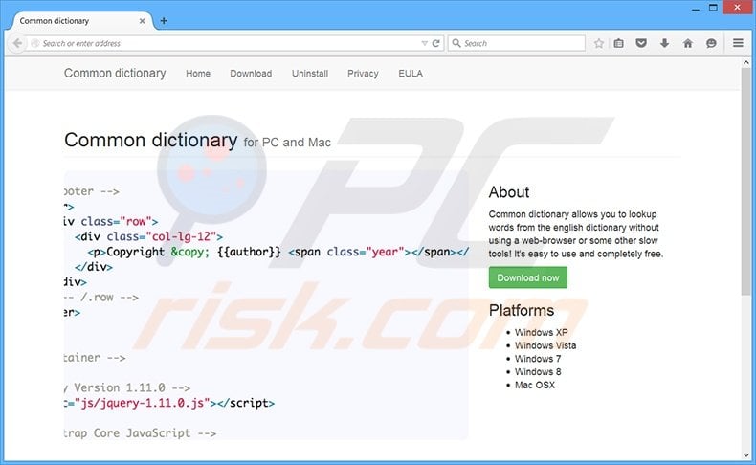Click the scrollbar up arrow
The image size is (756, 465).
click(745, 62)
